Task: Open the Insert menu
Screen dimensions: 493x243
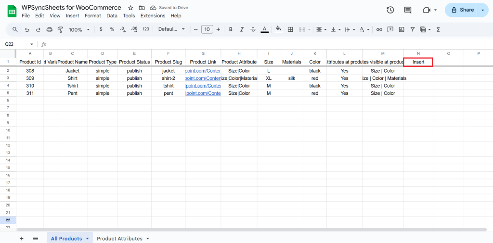Action: (x=73, y=16)
